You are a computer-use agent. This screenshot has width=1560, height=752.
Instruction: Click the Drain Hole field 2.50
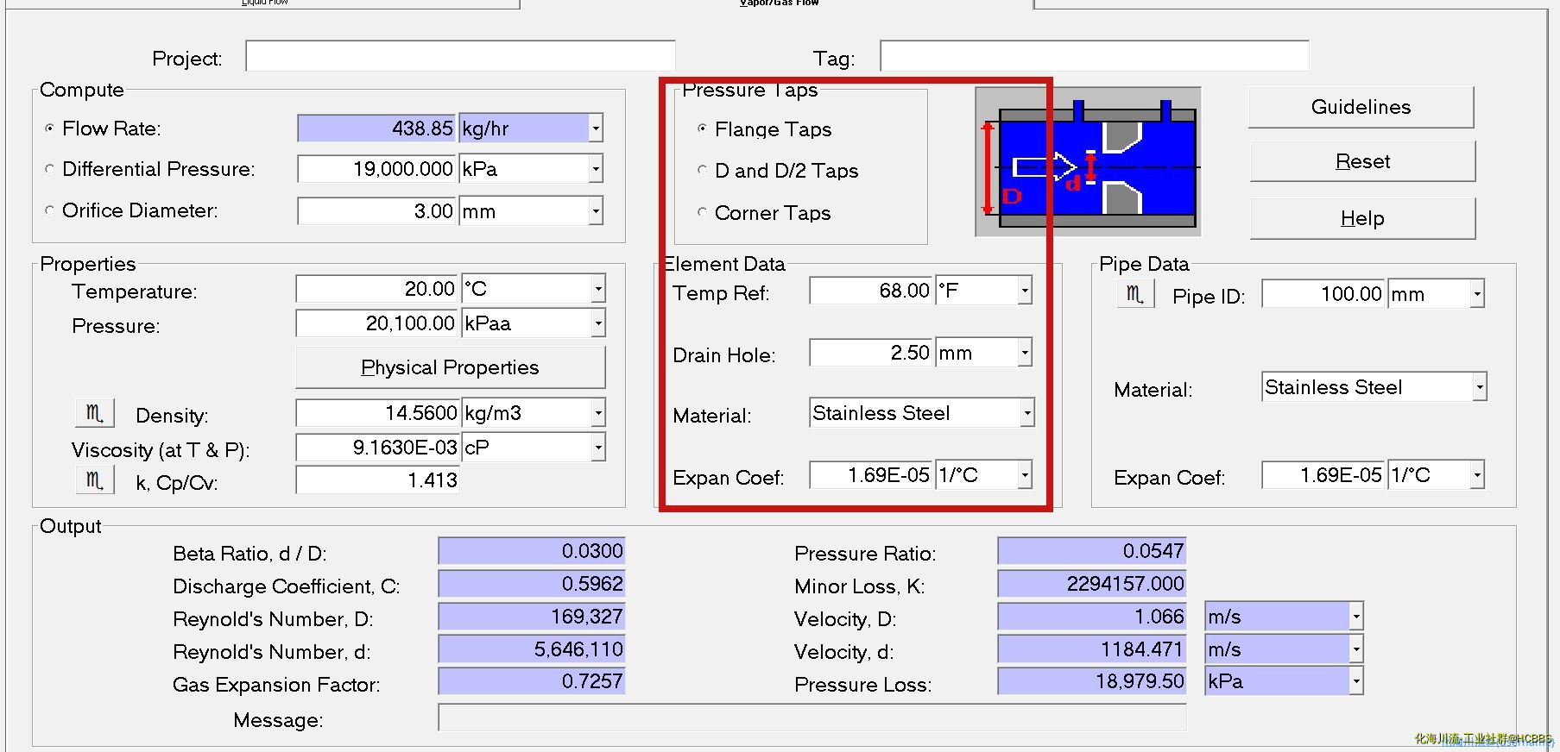click(872, 353)
